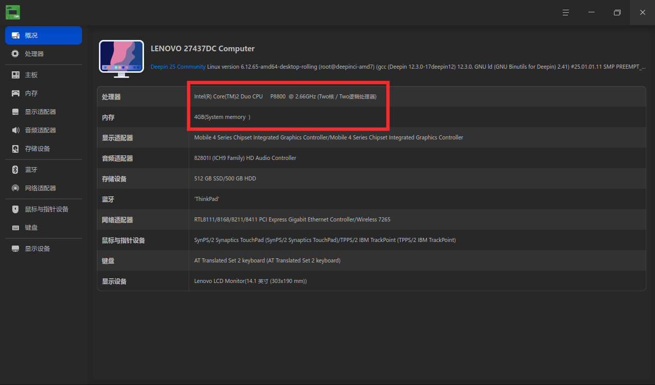Open the keyboard (键盘) sidebar icon
Viewport: 655px width, 385px height.
click(15, 228)
